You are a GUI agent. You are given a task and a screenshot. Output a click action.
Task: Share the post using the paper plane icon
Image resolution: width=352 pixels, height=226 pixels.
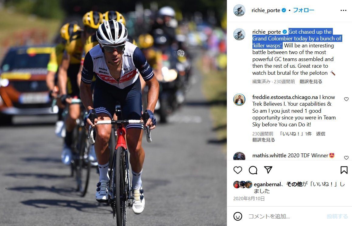(x=268, y=170)
